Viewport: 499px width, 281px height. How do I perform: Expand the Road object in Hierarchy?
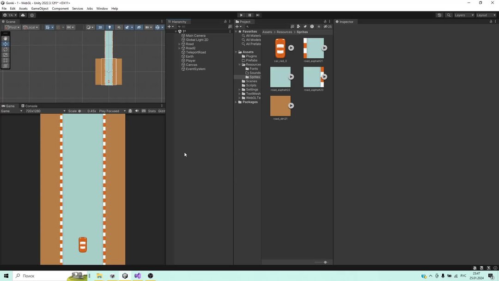coord(179,44)
